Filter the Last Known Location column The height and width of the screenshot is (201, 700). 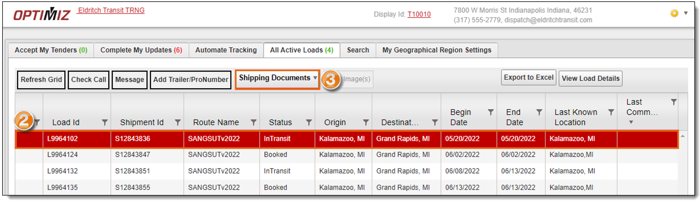pyautogui.click(x=611, y=112)
